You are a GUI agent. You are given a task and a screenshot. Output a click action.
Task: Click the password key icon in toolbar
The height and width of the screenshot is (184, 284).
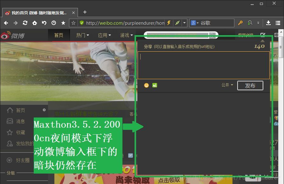[240, 23]
